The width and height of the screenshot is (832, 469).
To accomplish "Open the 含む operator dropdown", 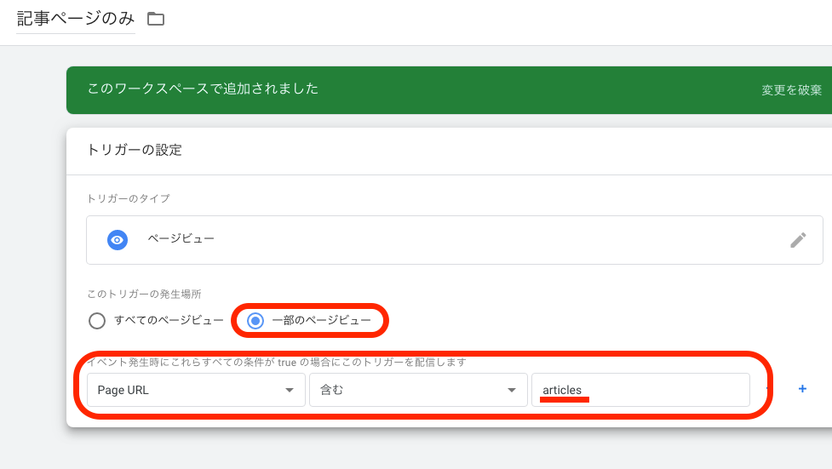I will click(419, 390).
